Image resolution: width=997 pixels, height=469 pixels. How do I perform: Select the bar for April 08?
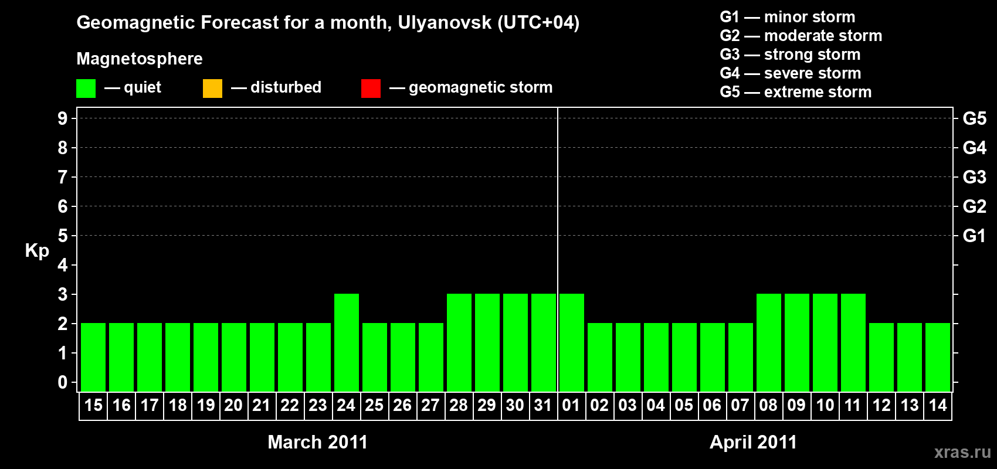(769, 342)
